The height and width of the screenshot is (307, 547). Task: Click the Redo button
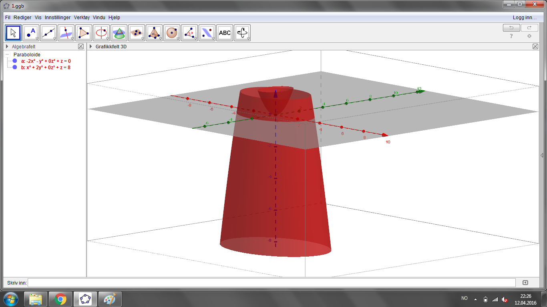pos(529,28)
